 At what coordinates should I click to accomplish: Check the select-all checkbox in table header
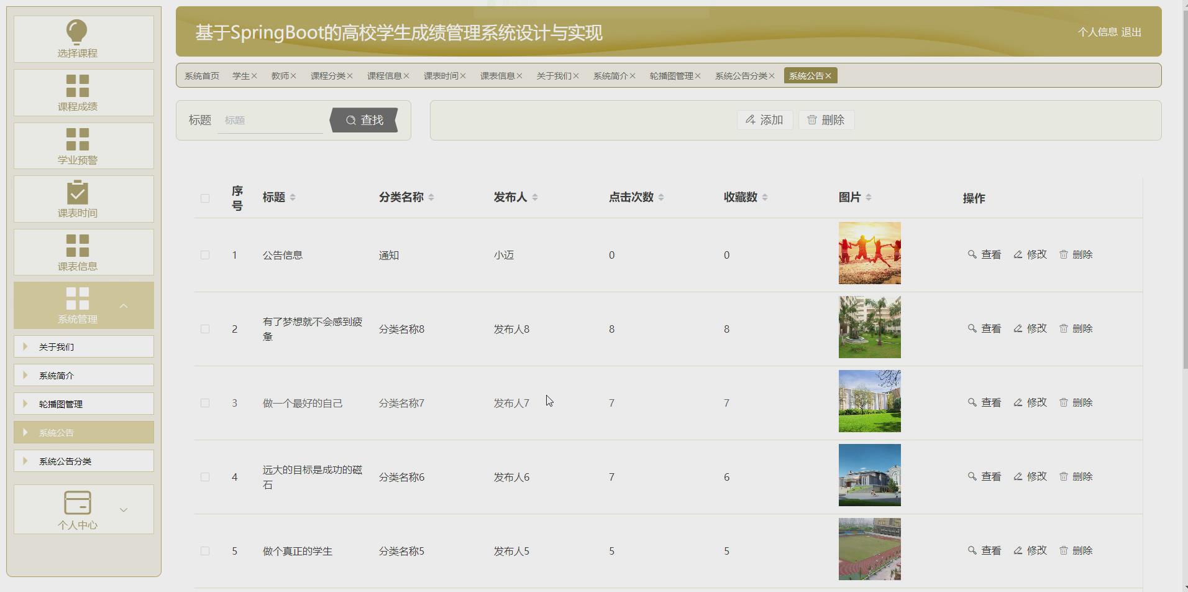[205, 197]
